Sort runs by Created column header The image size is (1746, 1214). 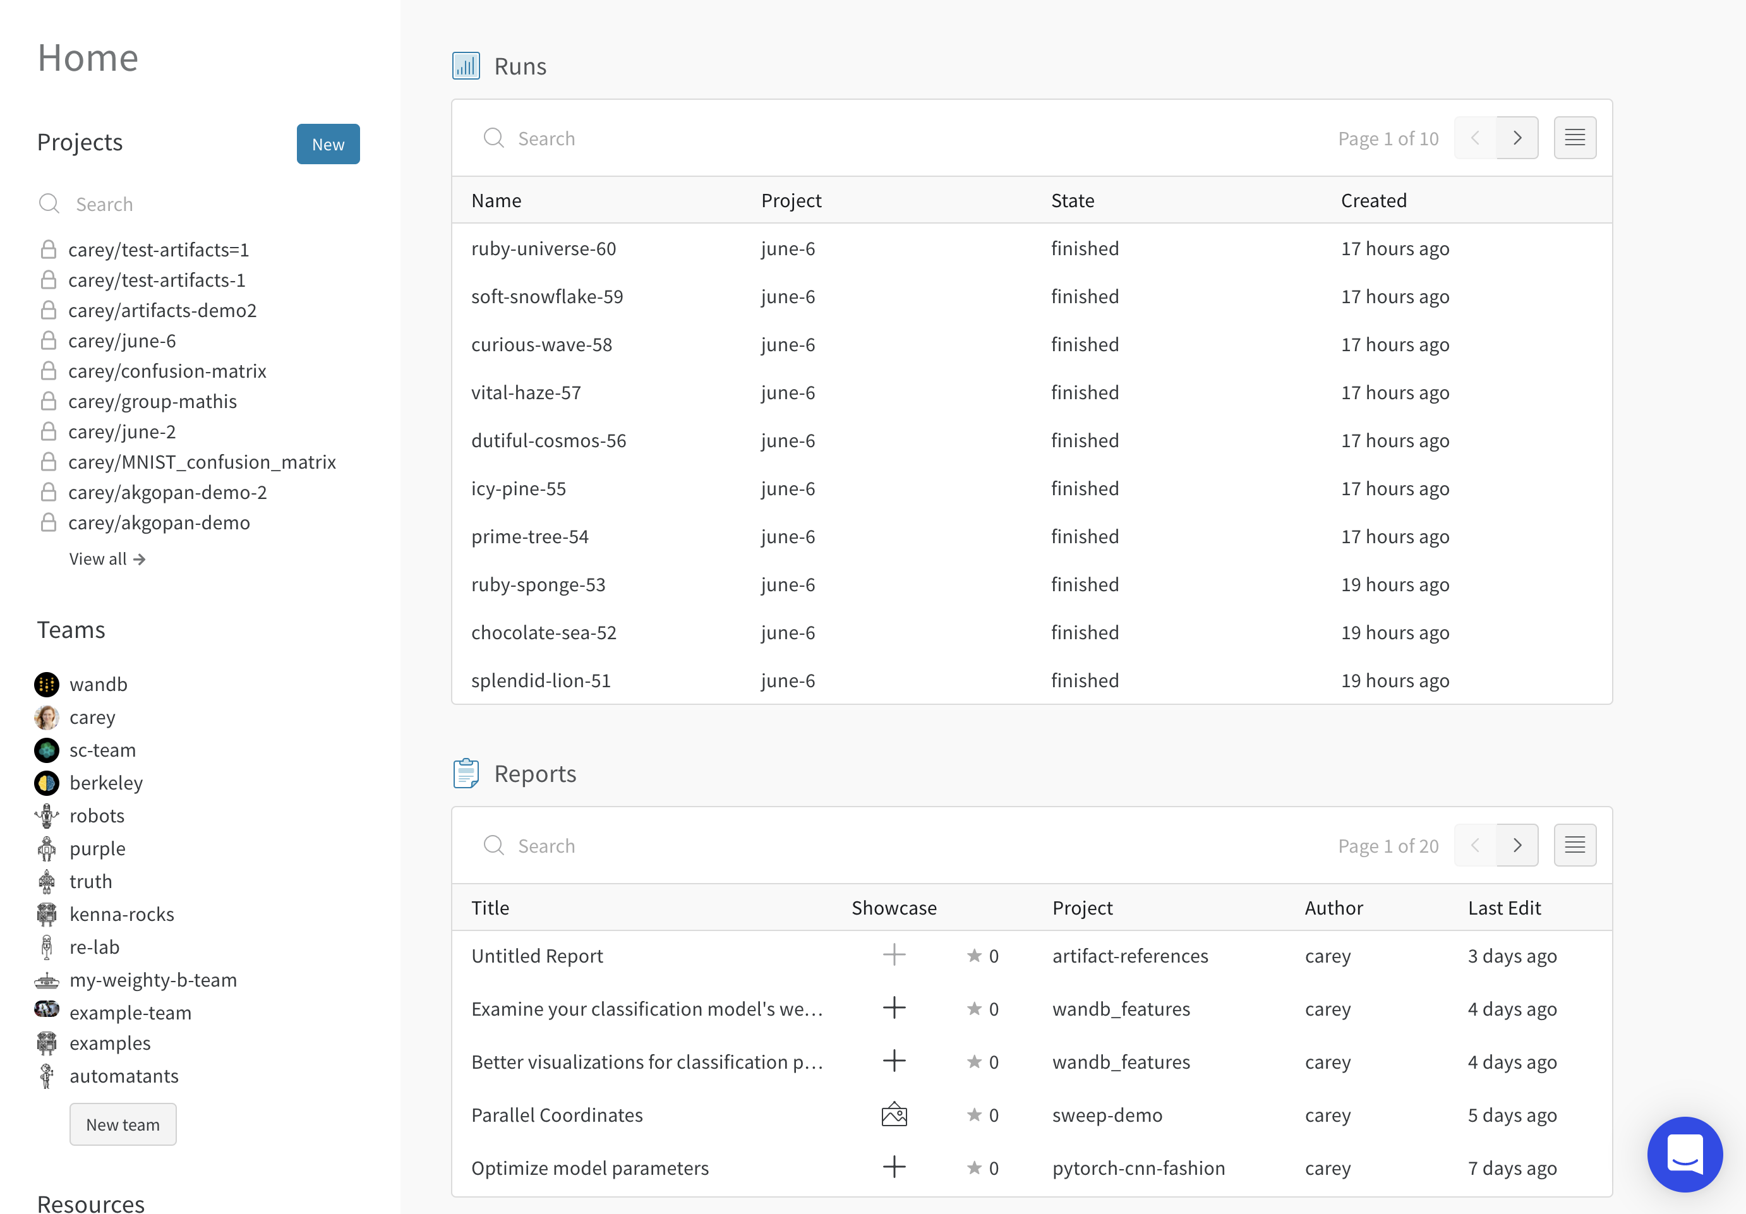(1373, 201)
